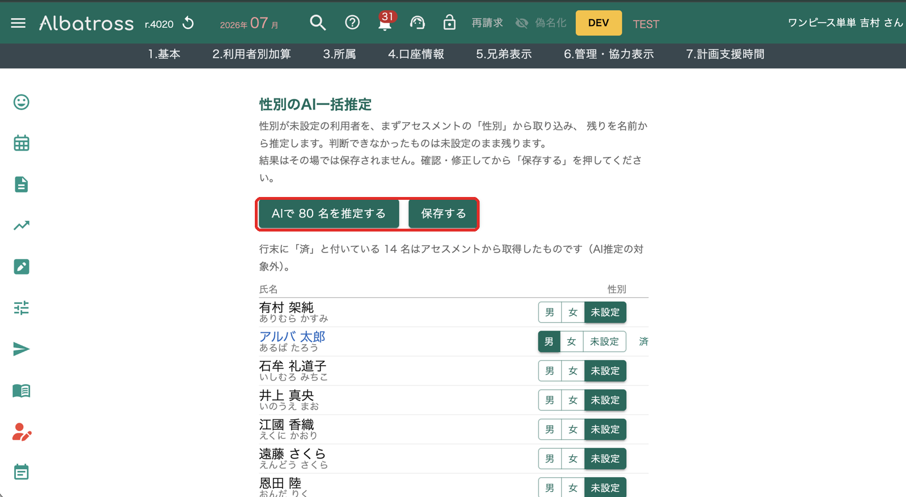Open the ワンピース単単 吉村 さん user menu
The image size is (906, 497).
845,23
